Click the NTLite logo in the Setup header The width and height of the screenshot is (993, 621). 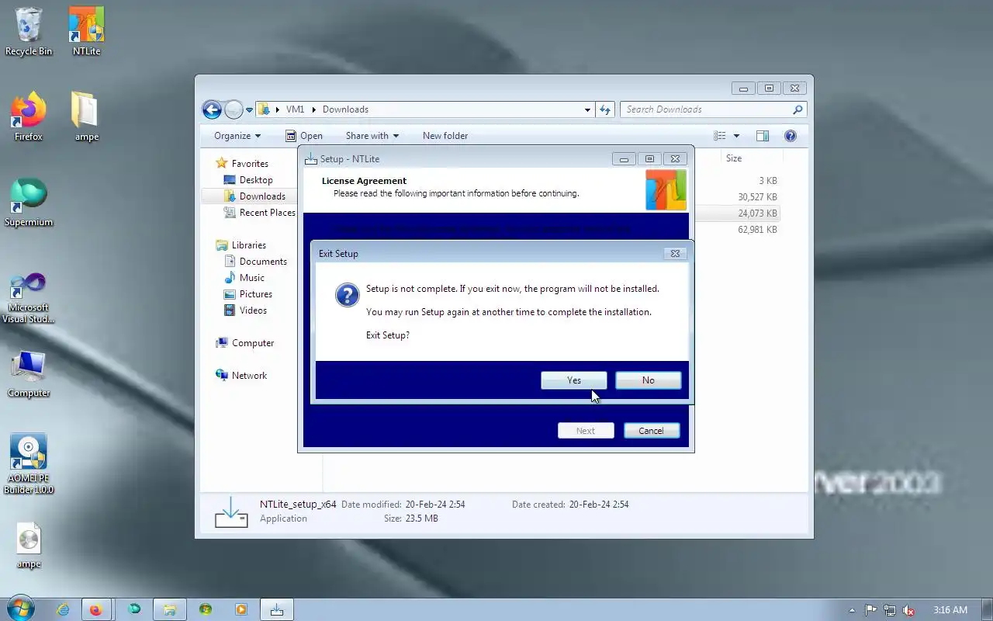(666, 190)
